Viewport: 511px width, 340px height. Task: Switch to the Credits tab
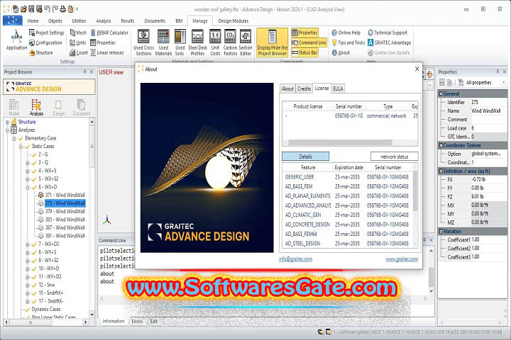304,89
